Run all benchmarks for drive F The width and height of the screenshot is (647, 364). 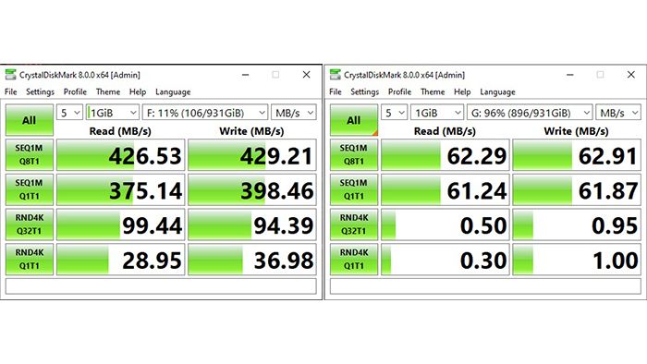coord(30,120)
